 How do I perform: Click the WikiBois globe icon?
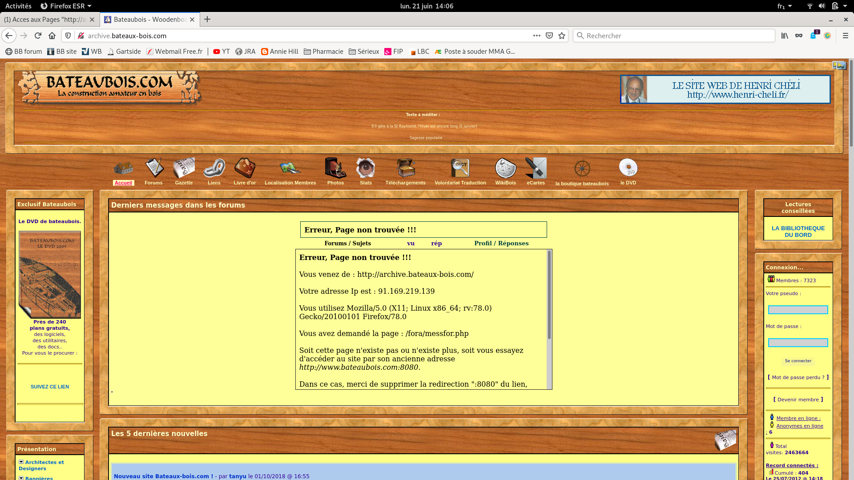(505, 168)
